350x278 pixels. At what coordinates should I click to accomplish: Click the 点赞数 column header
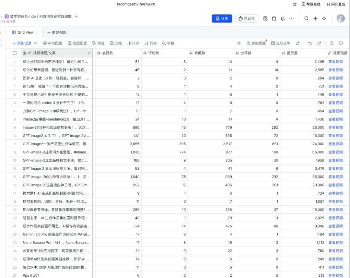point(118,53)
